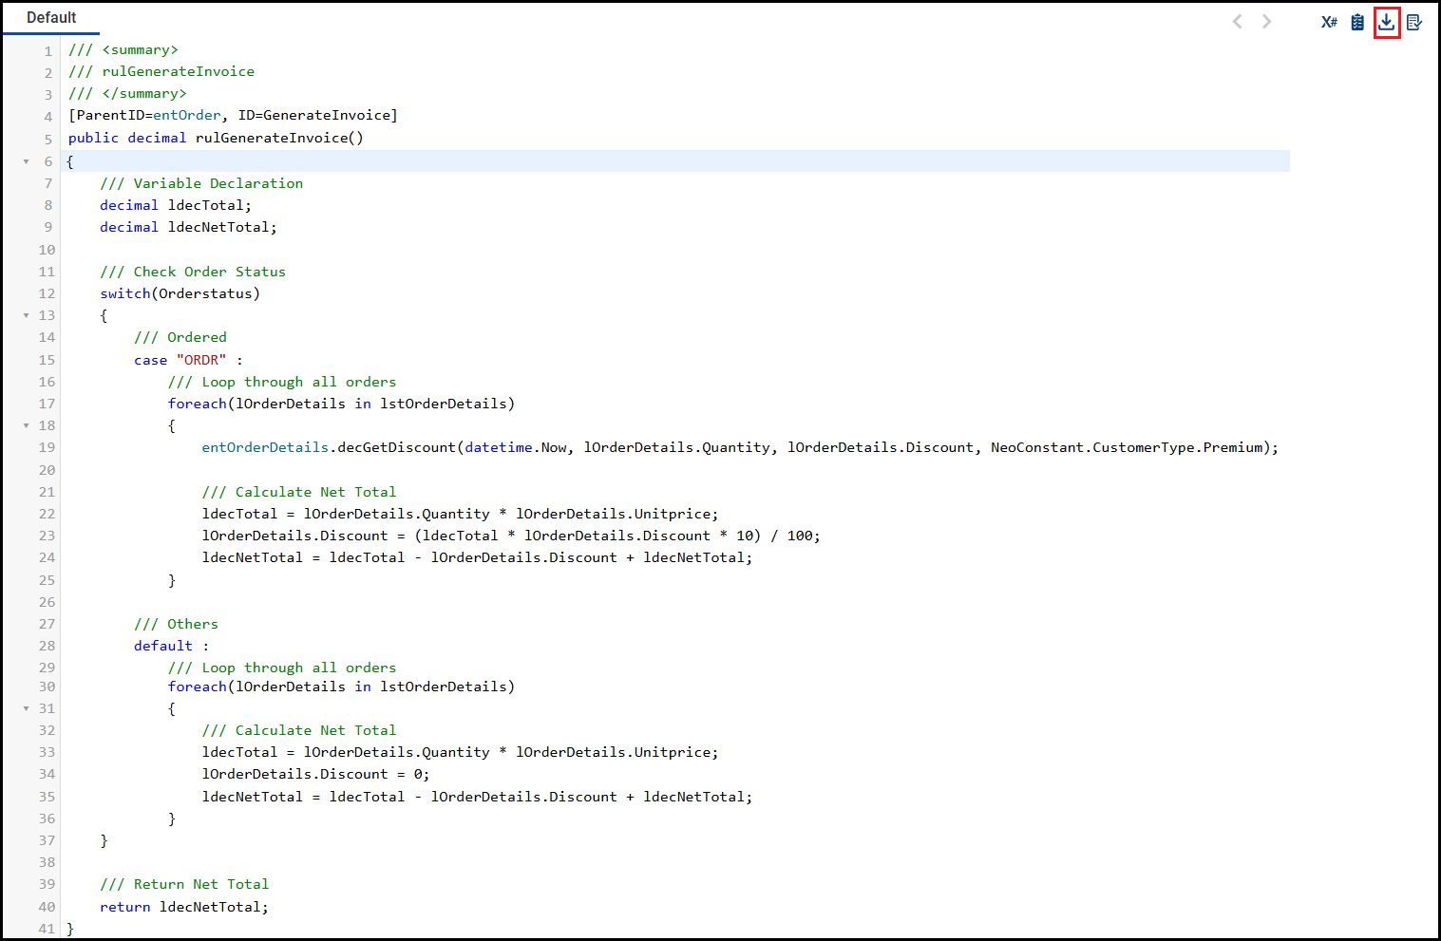Collapse the code block at line 6

click(x=27, y=161)
